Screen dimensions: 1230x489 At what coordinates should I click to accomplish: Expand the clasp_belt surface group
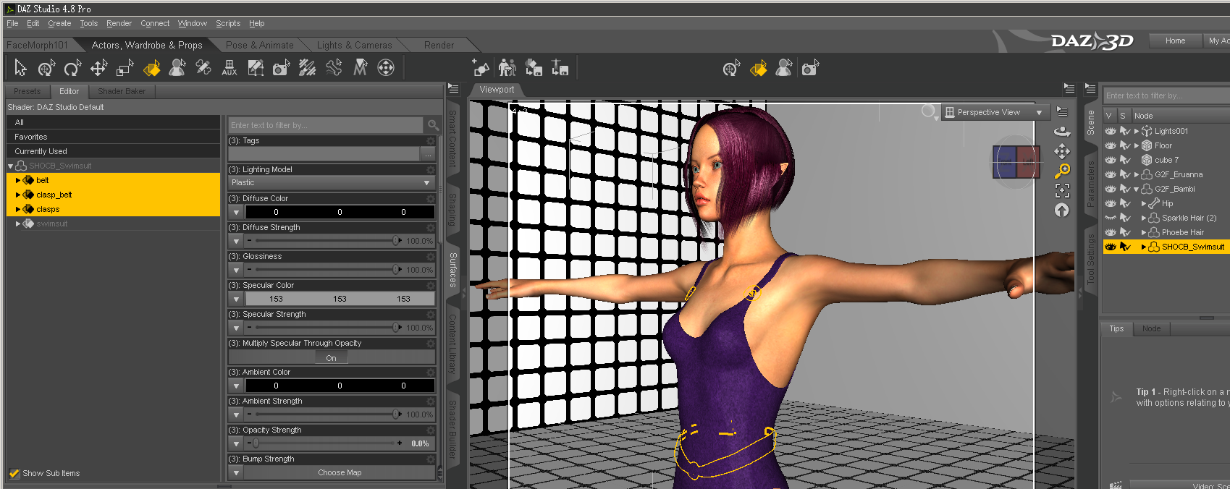pyautogui.click(x=17, y=195)
